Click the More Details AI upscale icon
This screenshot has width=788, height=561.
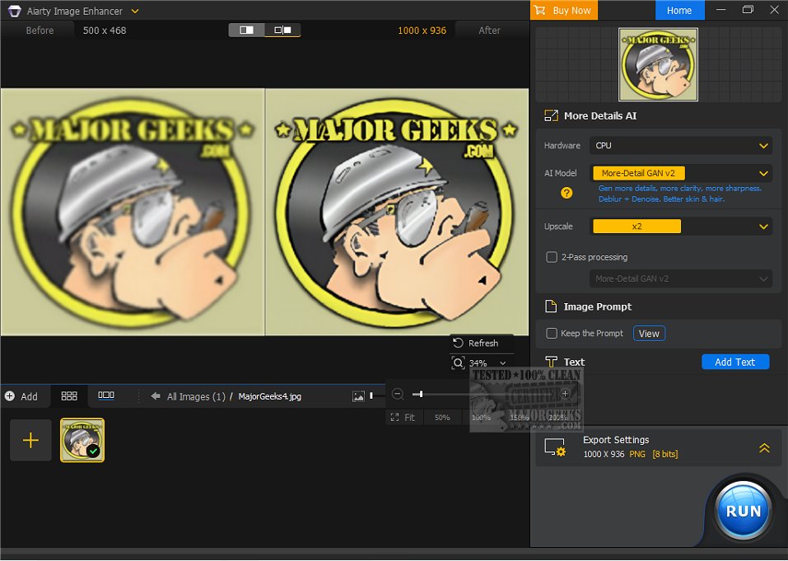[x=551, y=116]
